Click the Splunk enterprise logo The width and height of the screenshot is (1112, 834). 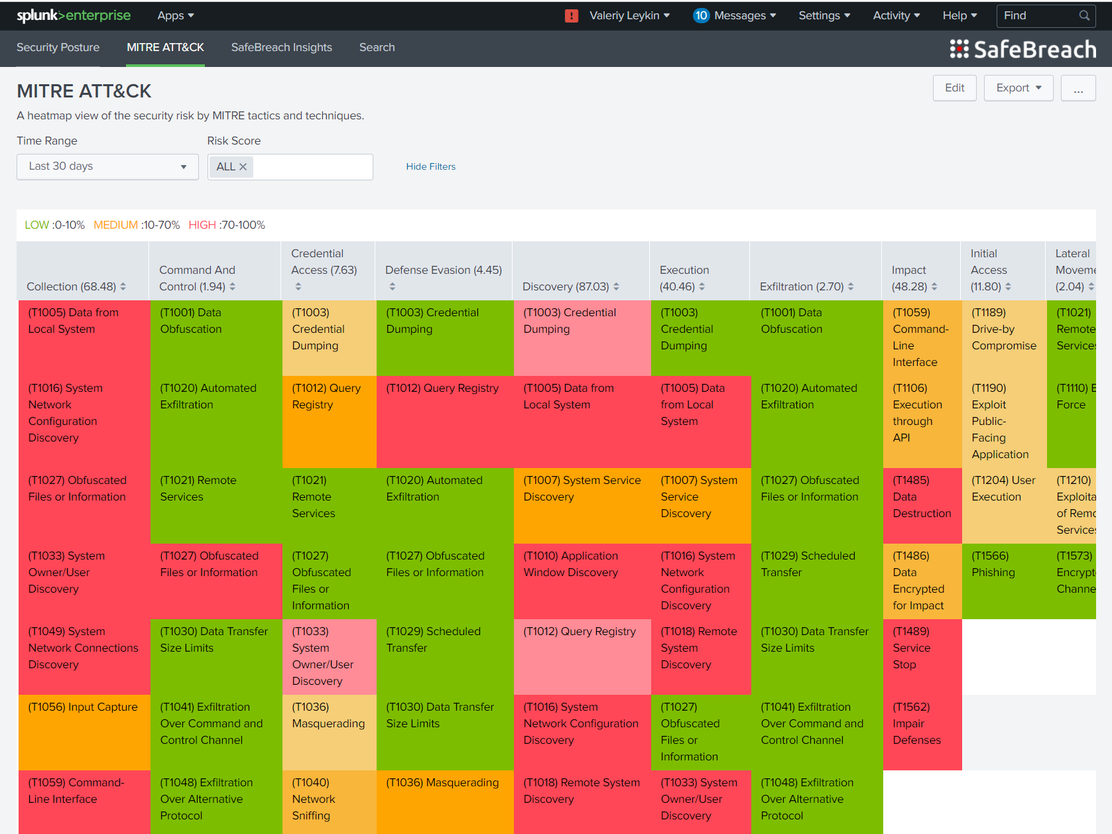coord(74,15)
